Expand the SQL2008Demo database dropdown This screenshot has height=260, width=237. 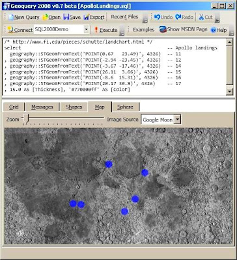[87, 29]
